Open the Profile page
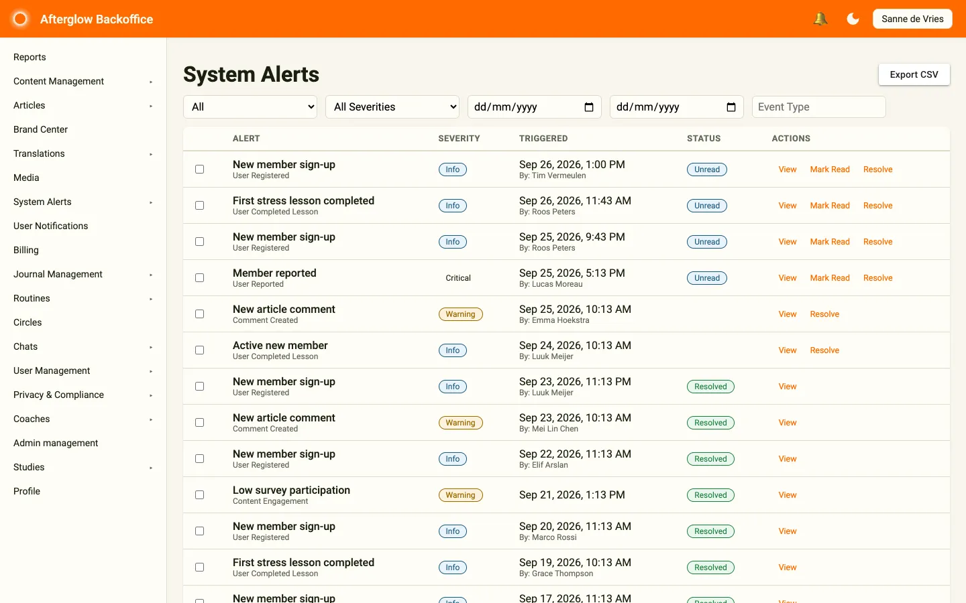 pos(27,492)
